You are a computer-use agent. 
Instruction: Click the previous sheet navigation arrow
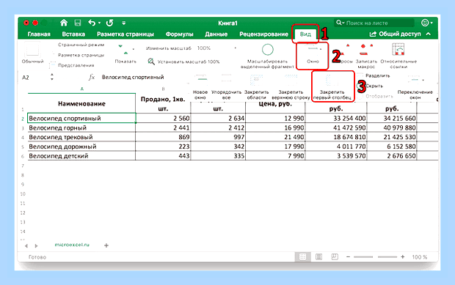coord(26,245)
